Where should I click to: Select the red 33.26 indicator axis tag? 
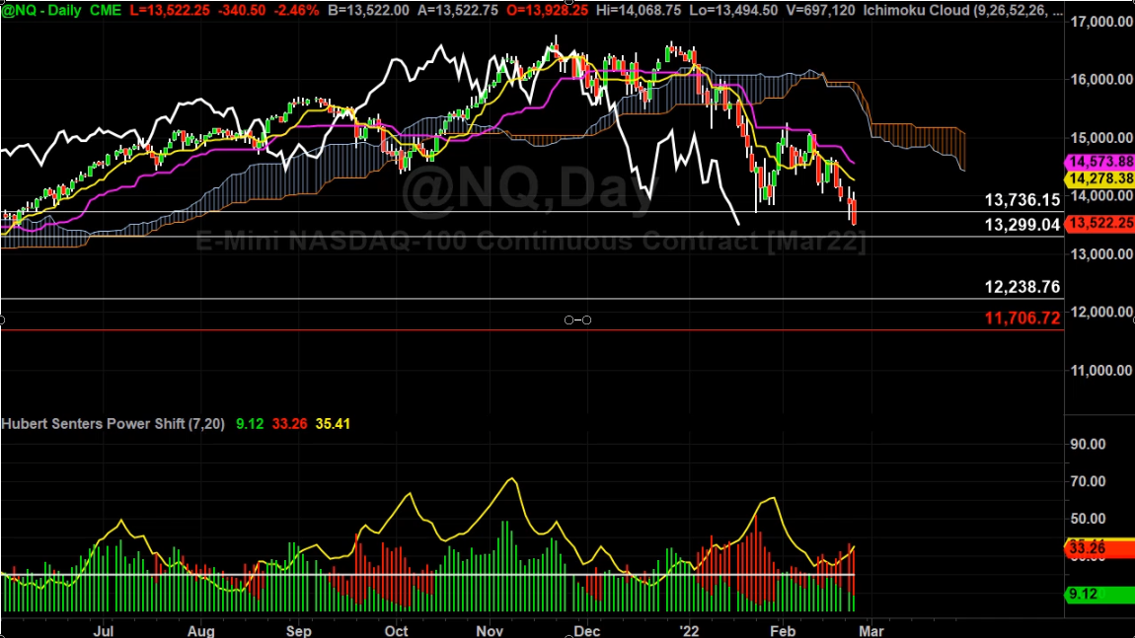[1099, 549]
